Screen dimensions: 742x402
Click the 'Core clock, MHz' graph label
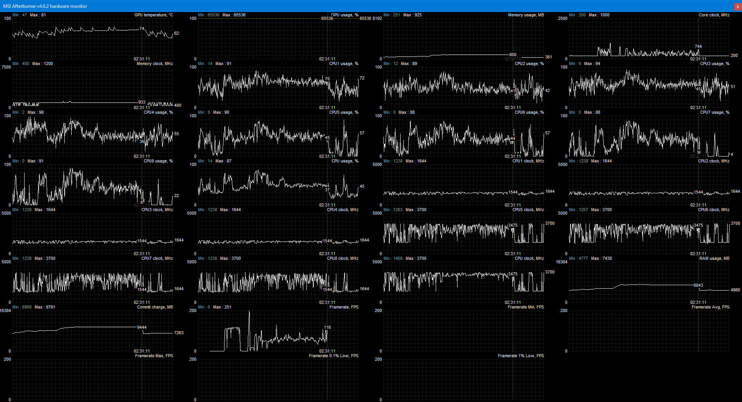click(x=714, y=15)
